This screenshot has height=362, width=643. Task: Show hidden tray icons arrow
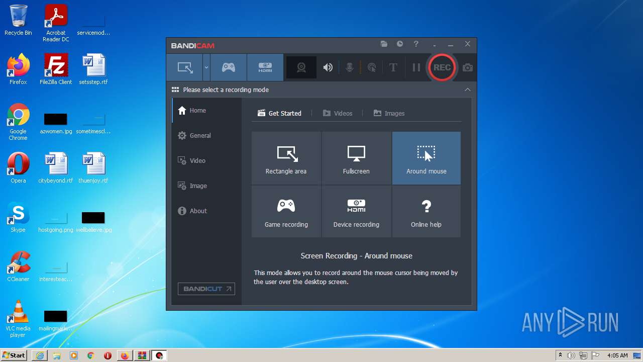coord(560,355)
